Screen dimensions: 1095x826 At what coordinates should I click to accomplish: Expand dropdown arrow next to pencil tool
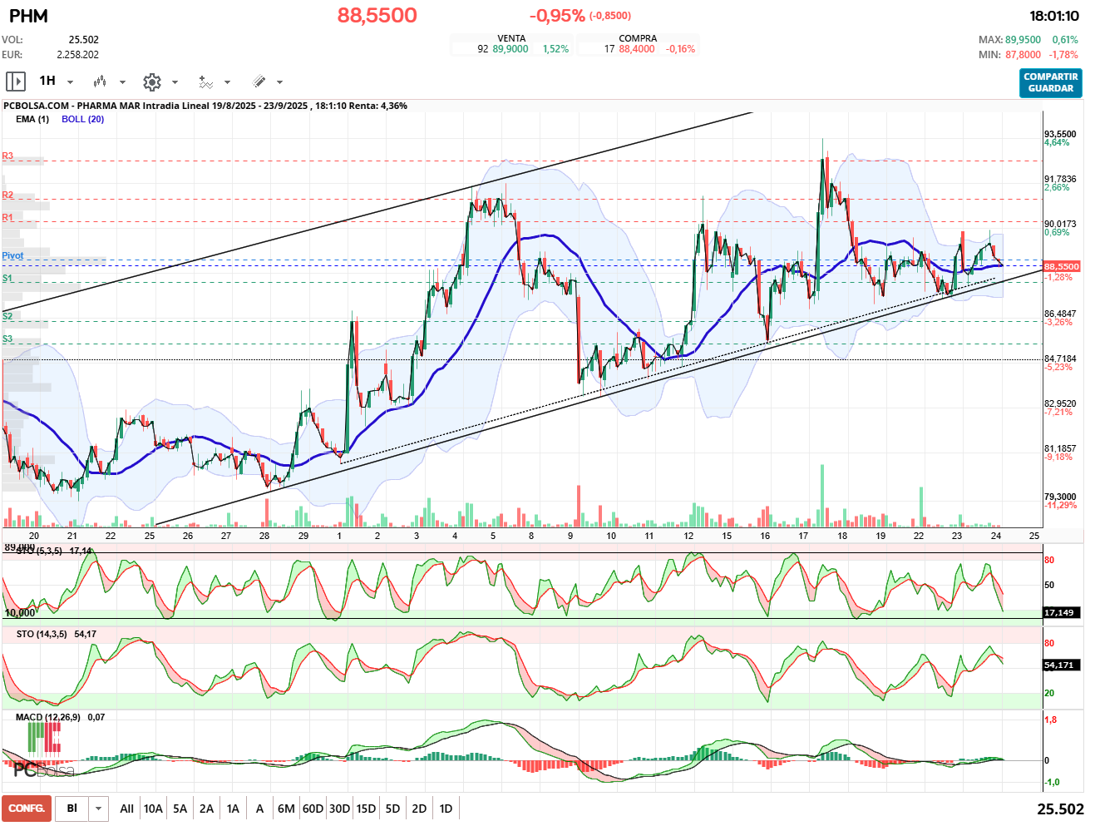[x=279, y=82]
